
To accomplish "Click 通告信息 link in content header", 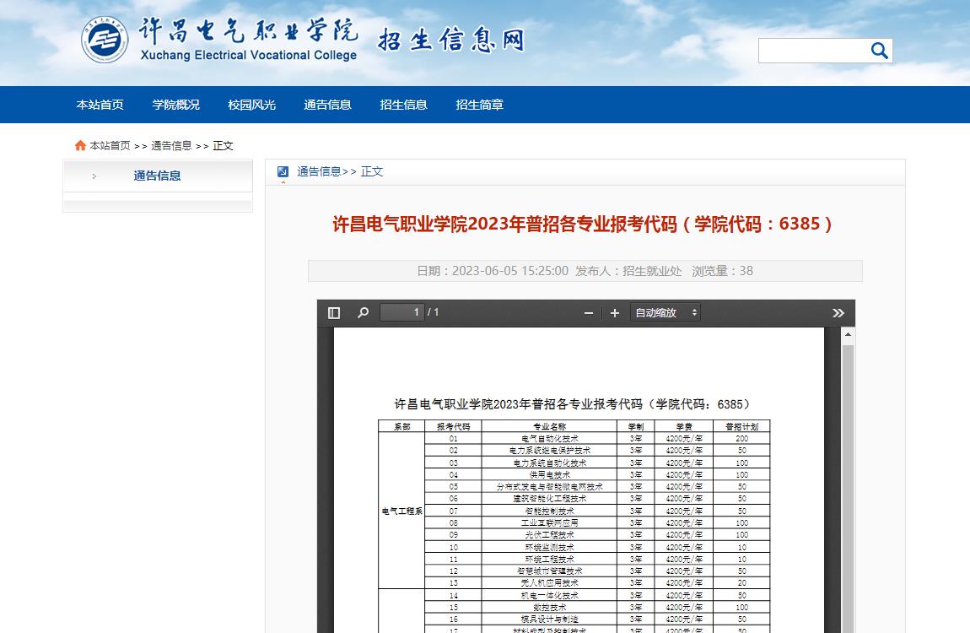I will click(x=319, y=171).
